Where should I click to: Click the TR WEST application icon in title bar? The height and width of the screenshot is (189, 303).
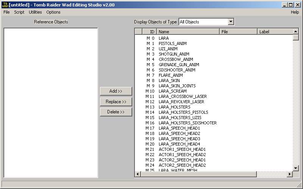[x=5, y=5]
